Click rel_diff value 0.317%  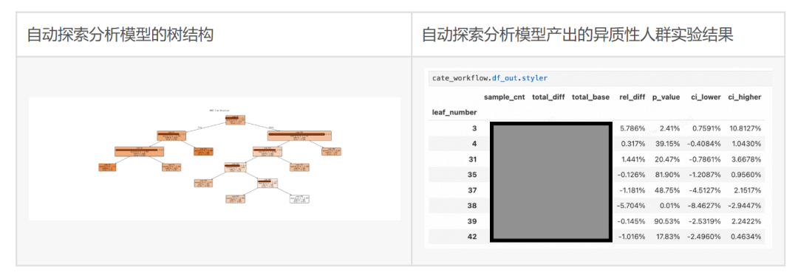tap(632, 144)
